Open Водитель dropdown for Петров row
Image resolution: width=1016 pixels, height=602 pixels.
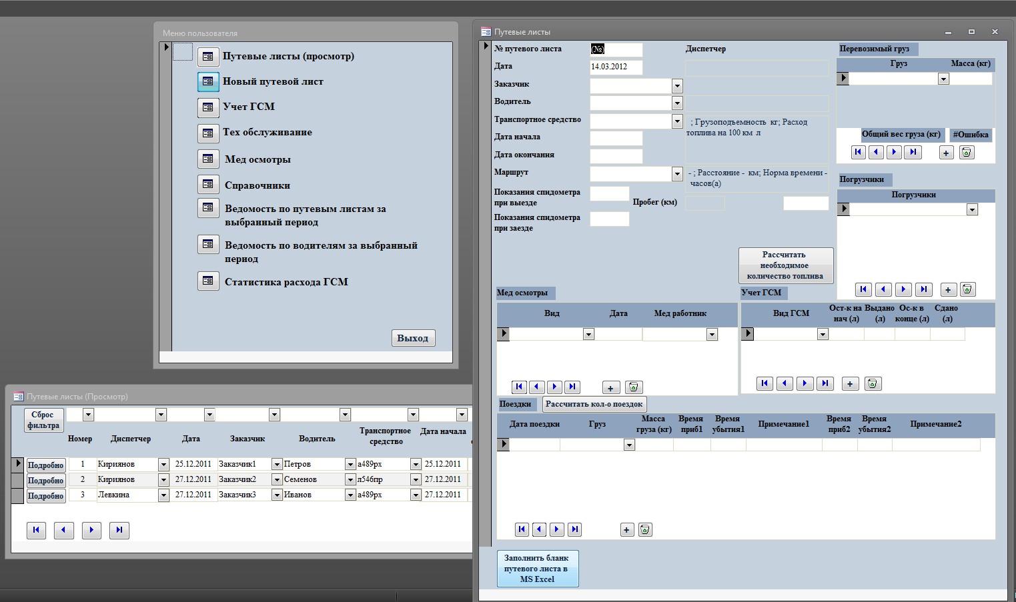click(350, 464)
